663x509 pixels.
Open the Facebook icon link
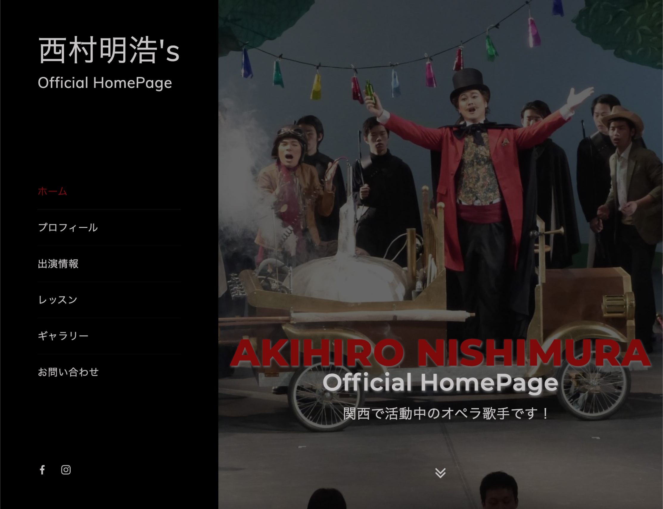pyautogui.click(x=42, y=470)
